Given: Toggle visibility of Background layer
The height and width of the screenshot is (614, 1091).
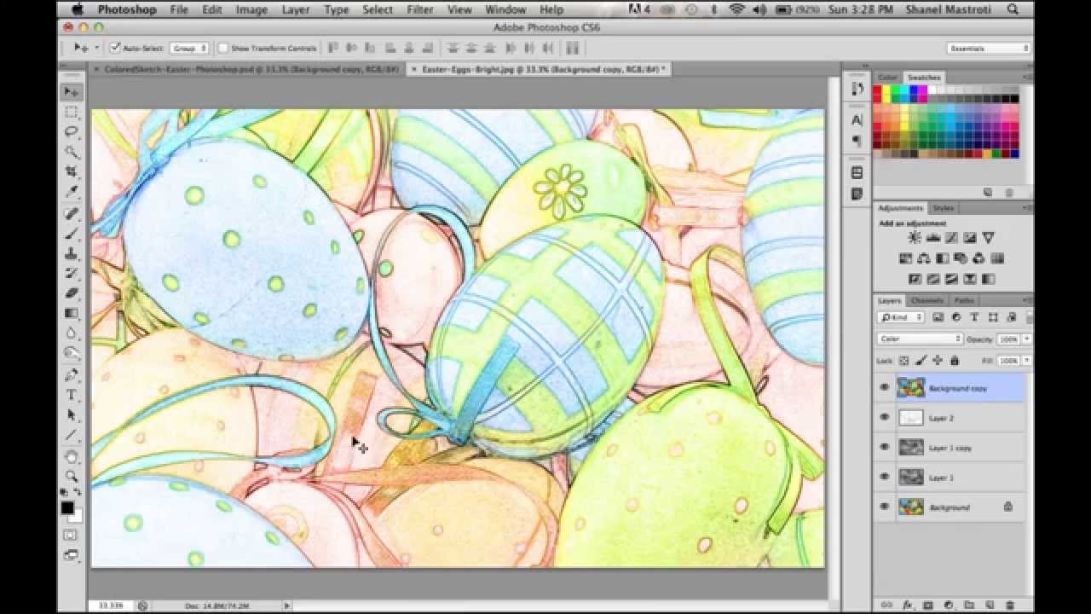Looking at the screenshot, I should [884, 507].
